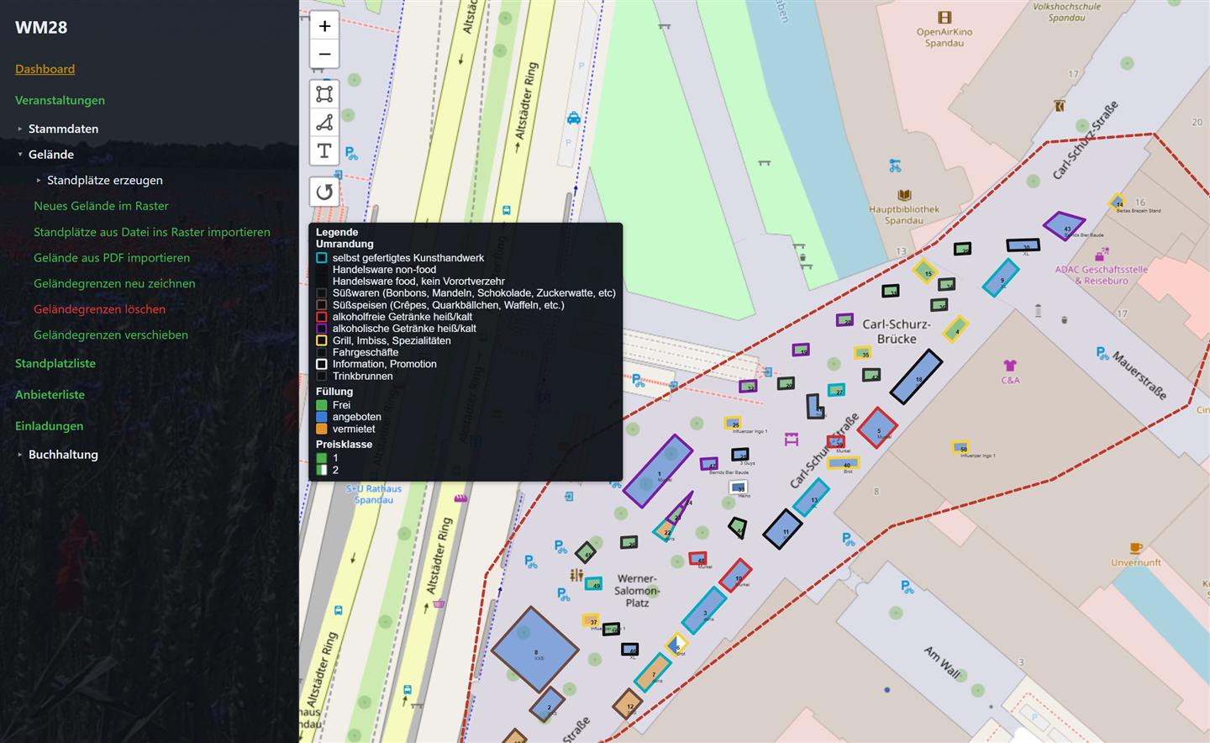Select the black-outlined stand number 18
The height and width of the screenshot is (743, 1210).
click(x=916, y=377)
